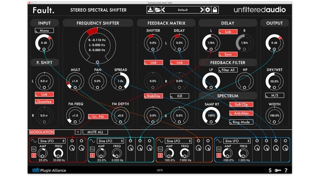Enable Ring Mode

pos(241,122)
